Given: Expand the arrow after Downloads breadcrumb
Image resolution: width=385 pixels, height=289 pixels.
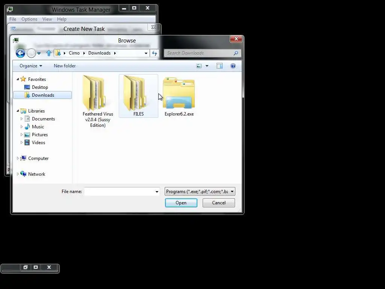Looking at the screenshot, I should pos(115,53).
